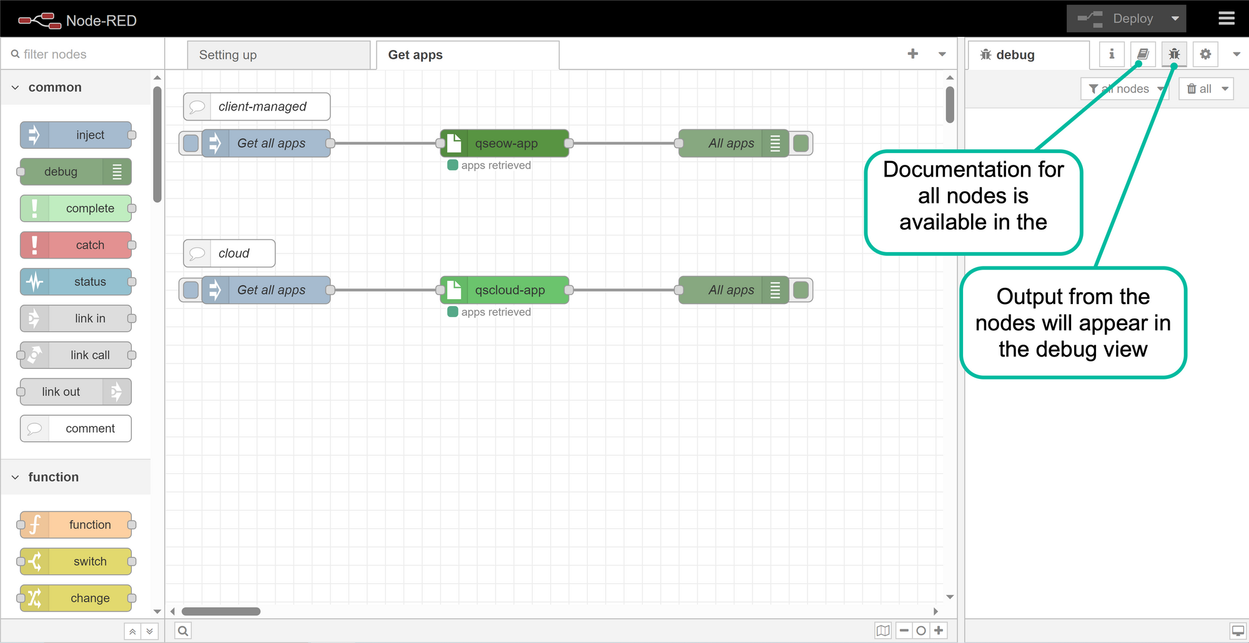This screenshot has width=1249, height=643.
Task: Select the inject node in palette
Action: 76,135
